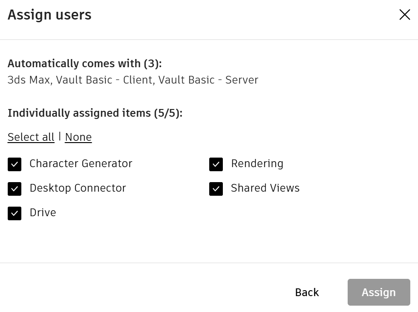Click the Automatically comes with (3) heading
This screenshot has height=312, width=418.
(84, 64)
